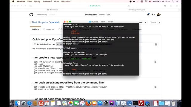Open the Trash in the Dock
The height and width of the screenshot is (107, 191).
173,103
